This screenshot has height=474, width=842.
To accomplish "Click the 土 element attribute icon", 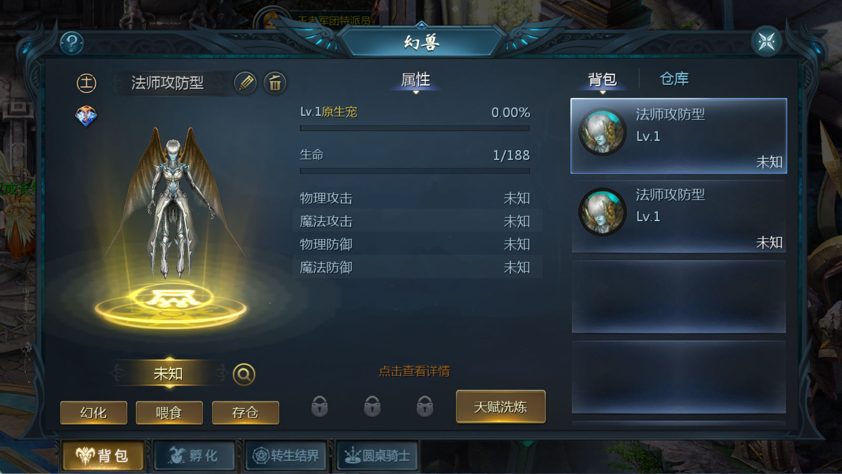I will click(x=86, y=83).
